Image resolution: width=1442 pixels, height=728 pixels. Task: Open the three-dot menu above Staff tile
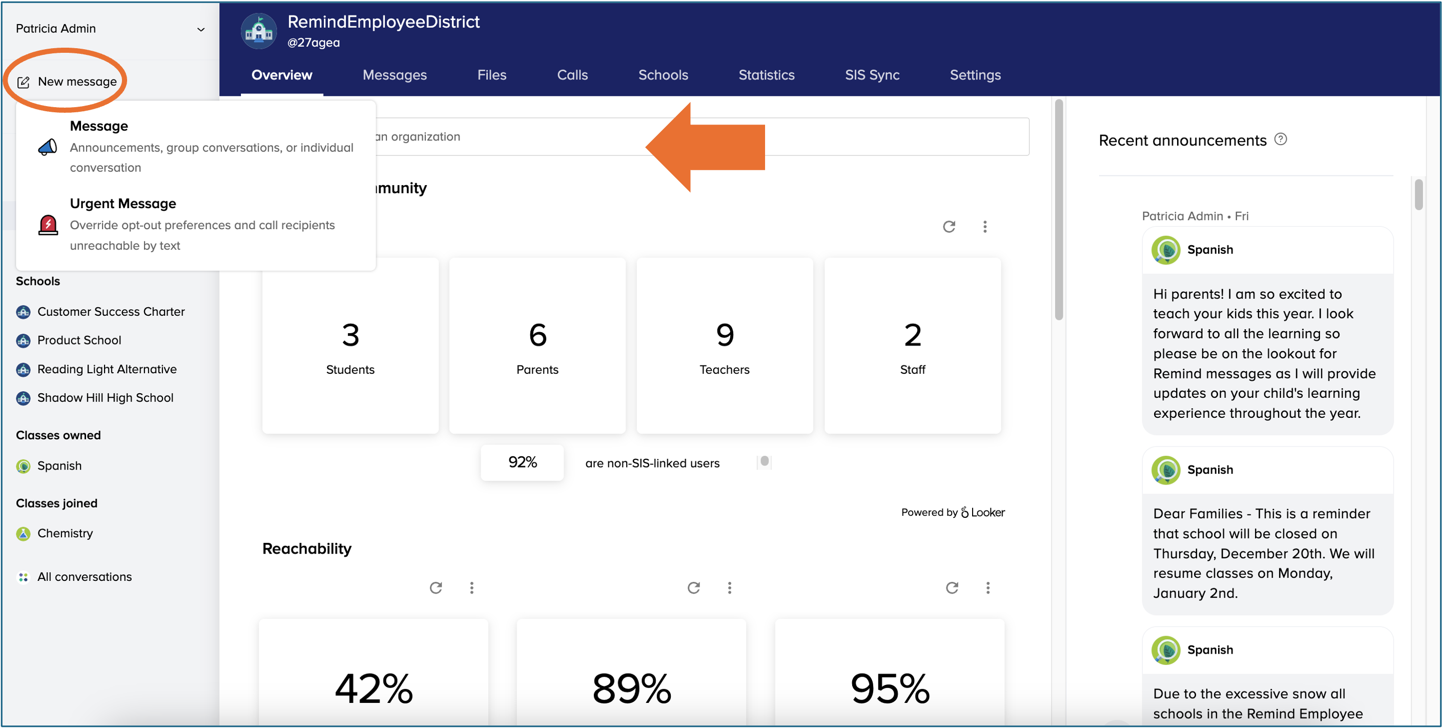click(985, 227)
